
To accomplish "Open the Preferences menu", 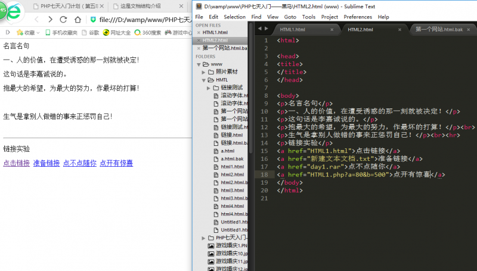I will (357, 17).
